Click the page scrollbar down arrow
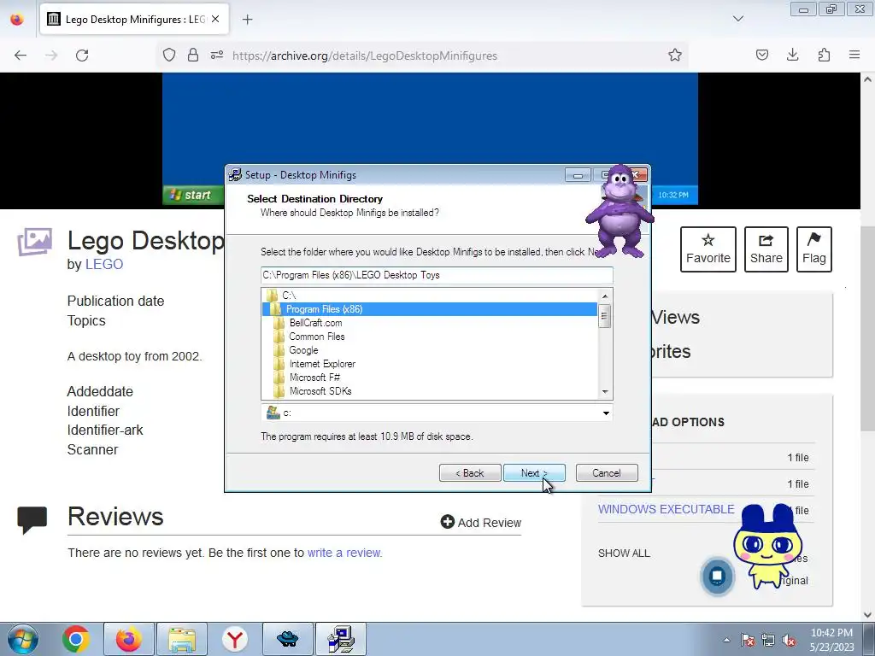Screen dimensions: 875x656 pyautogui.click(x=868, y=615)
